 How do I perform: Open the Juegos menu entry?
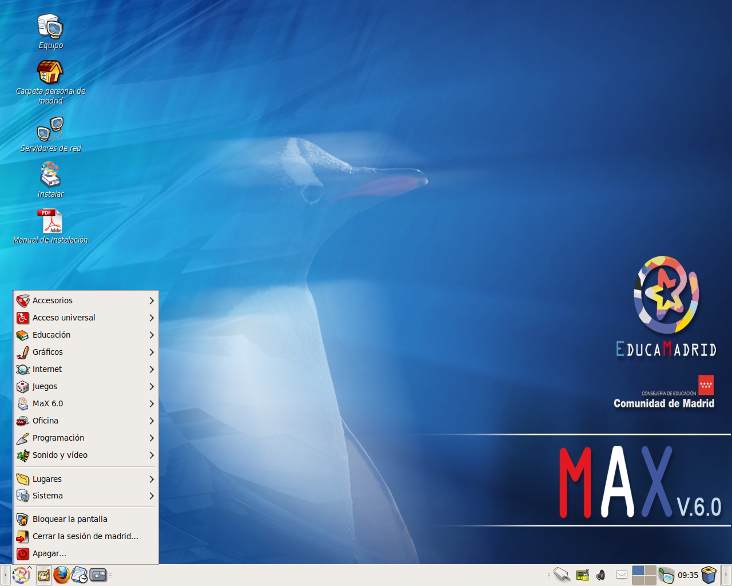pyautogui.click(x=86, y=386)
